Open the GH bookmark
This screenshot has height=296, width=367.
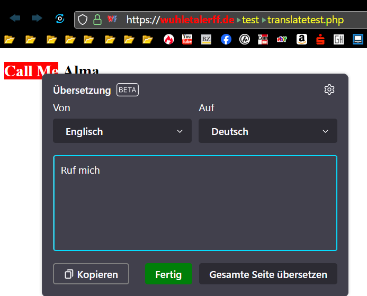pos(339,39)
